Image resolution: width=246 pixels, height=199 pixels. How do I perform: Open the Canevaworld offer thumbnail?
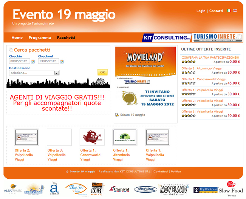pyautogui.click(x=92, y=137)
